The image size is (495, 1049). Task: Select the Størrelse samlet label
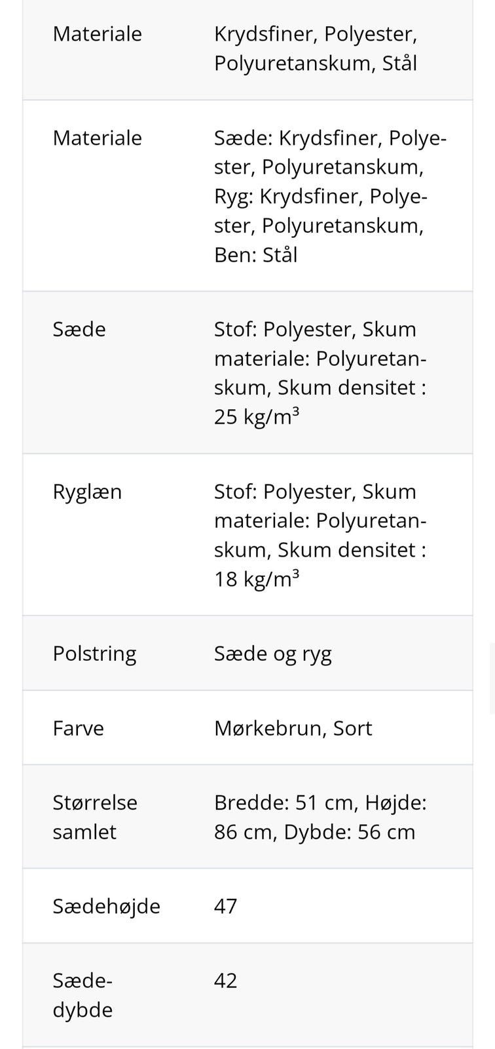pos(95,817)
